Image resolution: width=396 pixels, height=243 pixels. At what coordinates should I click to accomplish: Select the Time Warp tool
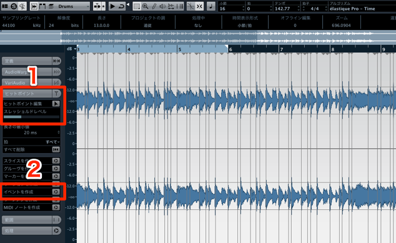pyautogui.click(x=180, y=6)
